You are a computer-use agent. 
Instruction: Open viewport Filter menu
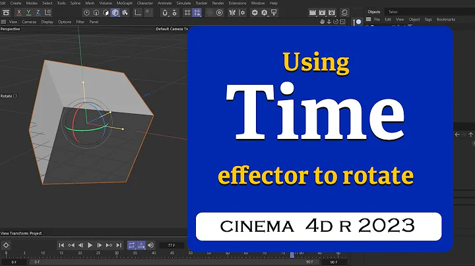80,22
